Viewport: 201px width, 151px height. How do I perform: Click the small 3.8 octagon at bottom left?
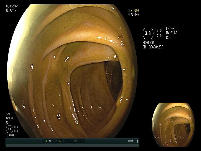(x=10, y=129)
